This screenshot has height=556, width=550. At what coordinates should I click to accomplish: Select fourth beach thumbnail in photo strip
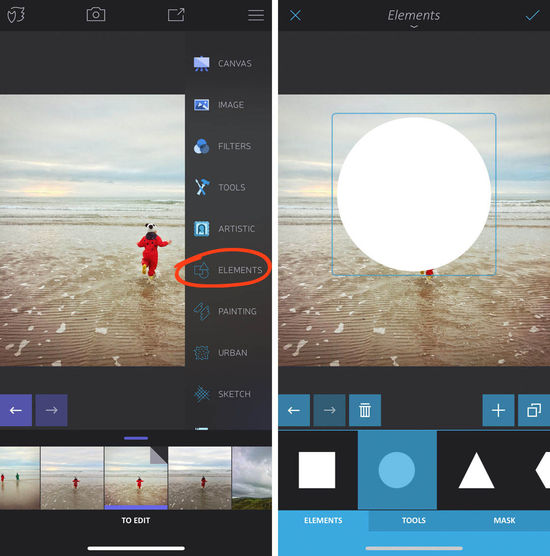pos(200,478)
